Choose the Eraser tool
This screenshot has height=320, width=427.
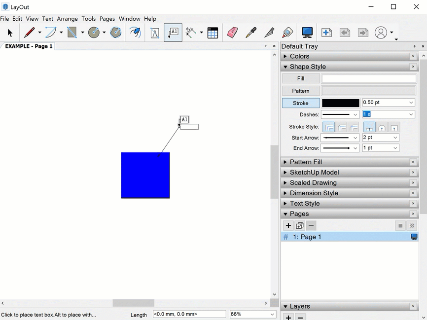[x=232, y=32]
